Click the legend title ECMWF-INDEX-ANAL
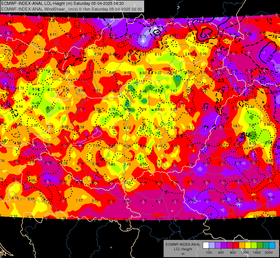This screenshot has height=258, width=280. click(183, 245)
